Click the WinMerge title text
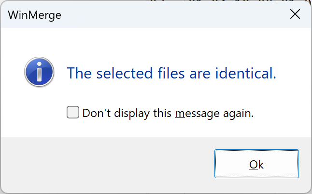Viewport: 312px width, 194px height. coord(35,15)
